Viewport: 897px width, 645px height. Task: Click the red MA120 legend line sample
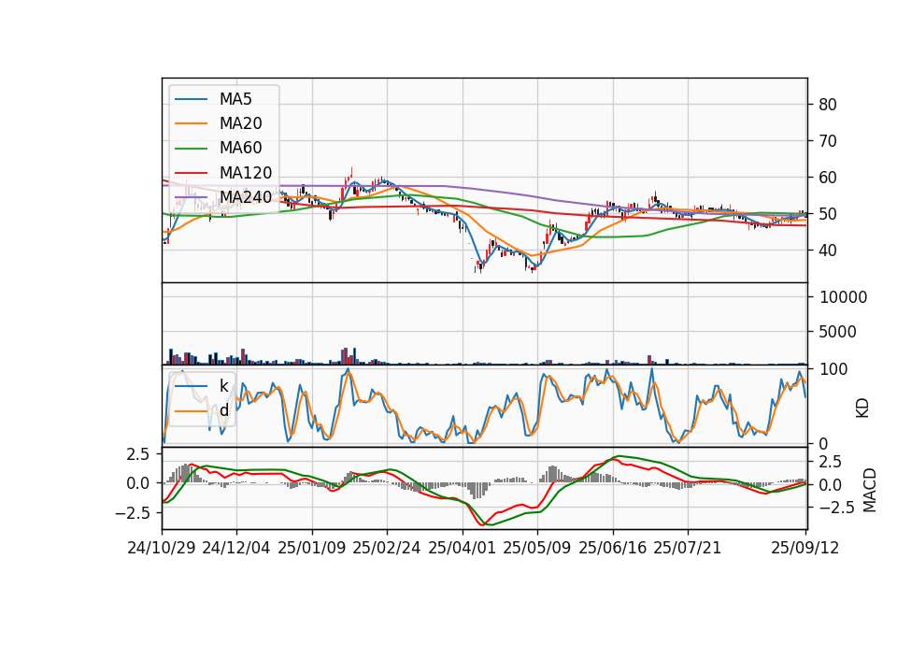(x=191, y=173)
